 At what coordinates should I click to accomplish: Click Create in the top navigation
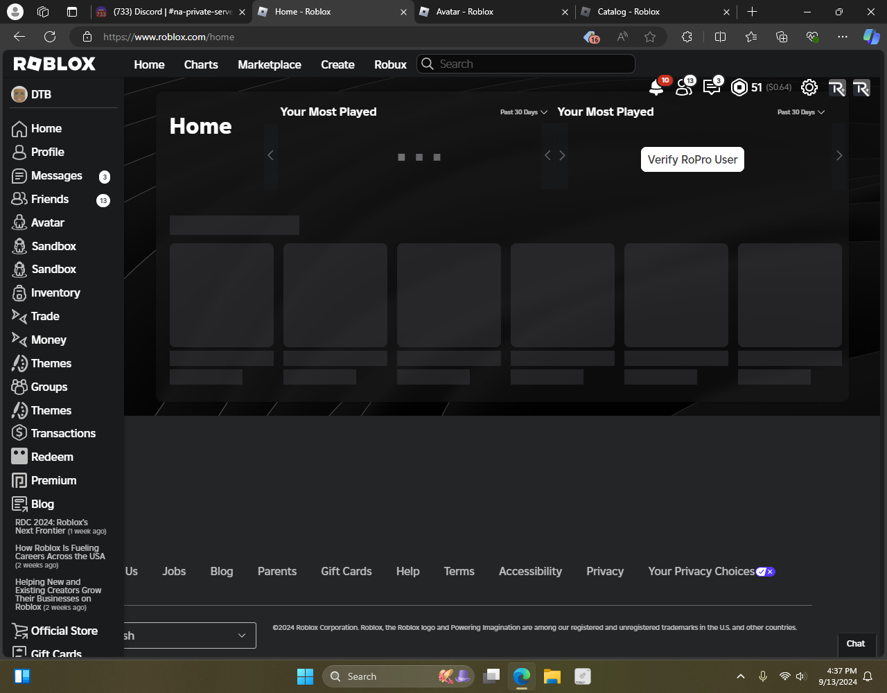coord(337,64)
